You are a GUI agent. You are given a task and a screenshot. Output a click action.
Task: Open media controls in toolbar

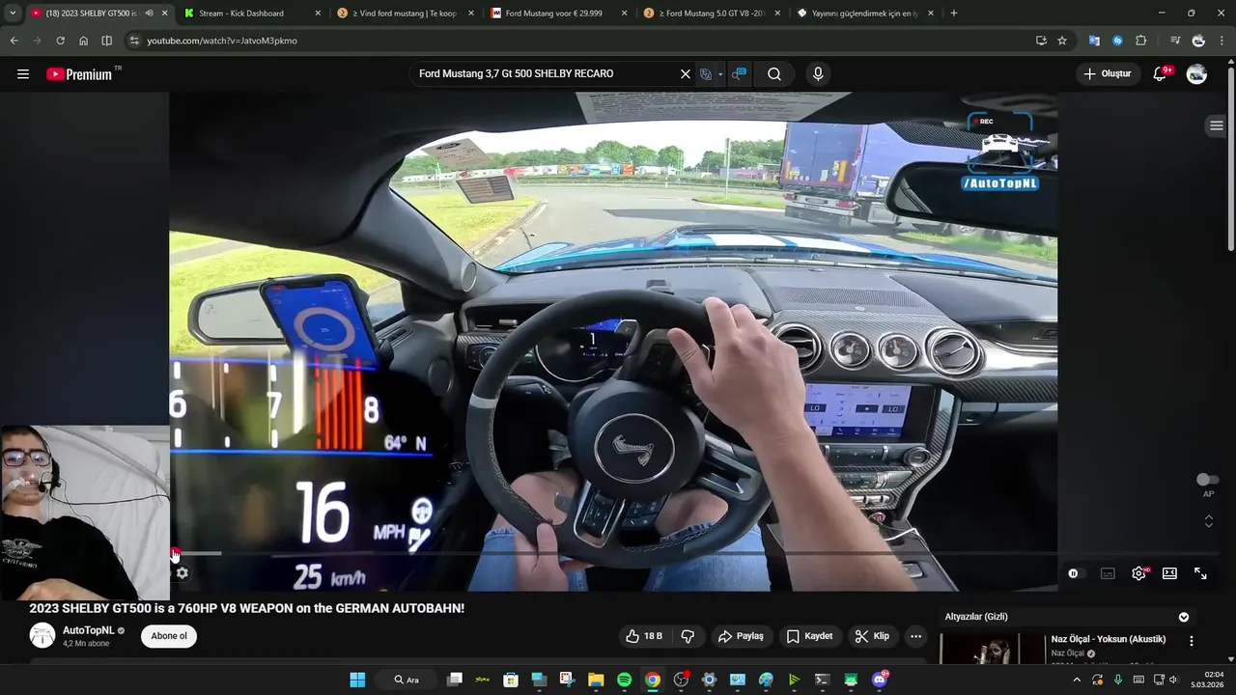coord(1174,41)
